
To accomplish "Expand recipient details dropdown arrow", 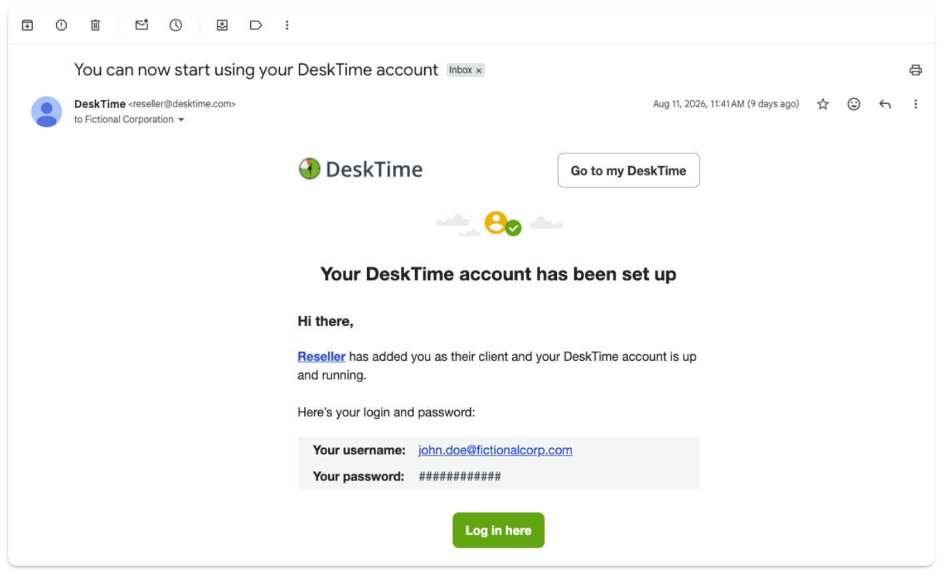I will click(x=181, y=120).
